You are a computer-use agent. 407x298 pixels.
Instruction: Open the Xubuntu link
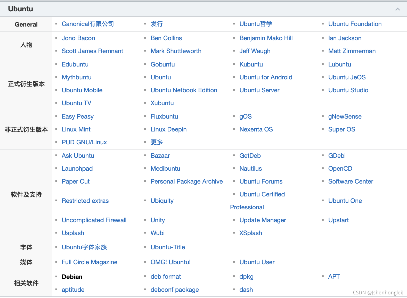coord(162,103)
